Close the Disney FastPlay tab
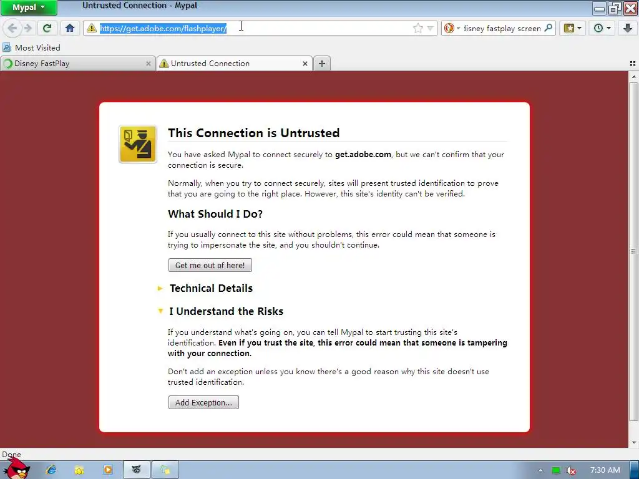 (x=149, y=64)
